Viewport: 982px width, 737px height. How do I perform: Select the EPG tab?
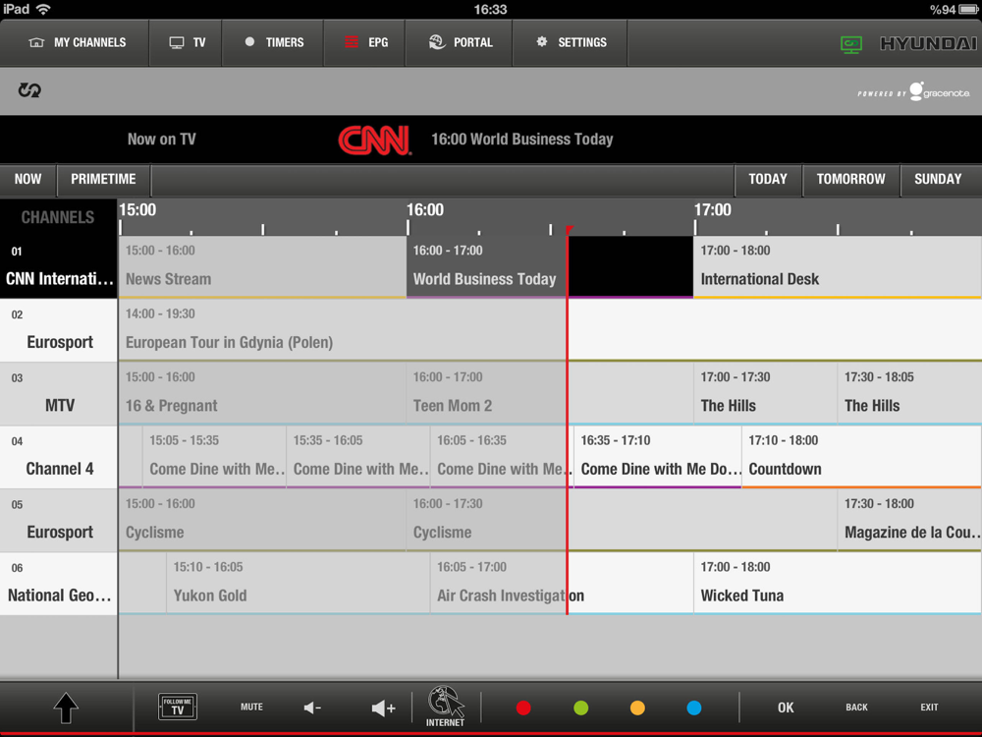click(x=364, y=42)
